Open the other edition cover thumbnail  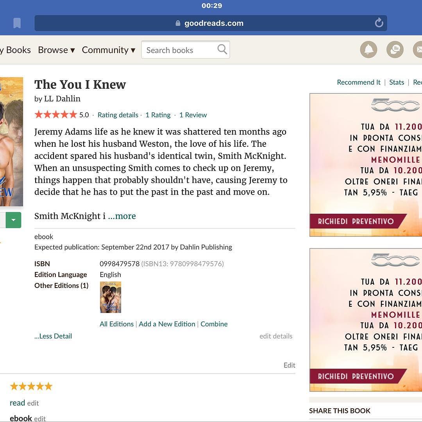pyautogui.click(x=110, y=297)
